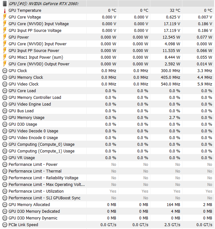Select the GPU Computing (Compute_1) Usage label
This screenshot has height=229, width=215.
click(x=42, y=151)
